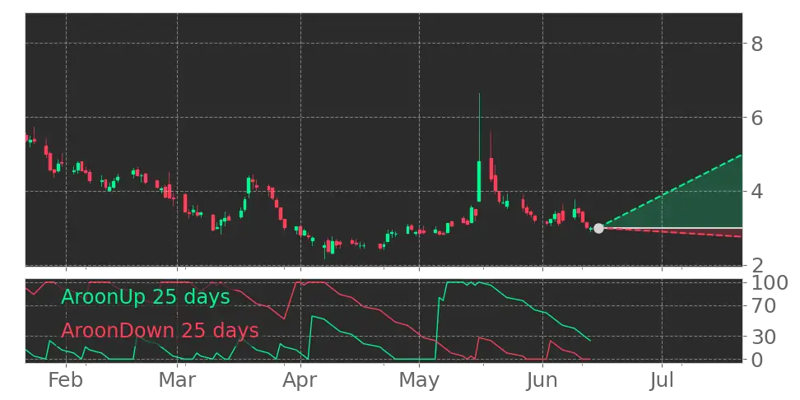Select the May label on the date axis

point(420,380)
